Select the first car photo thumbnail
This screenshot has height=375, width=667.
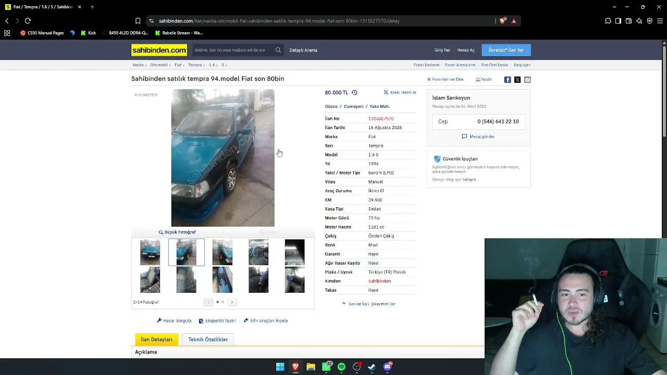pos(150,252)
